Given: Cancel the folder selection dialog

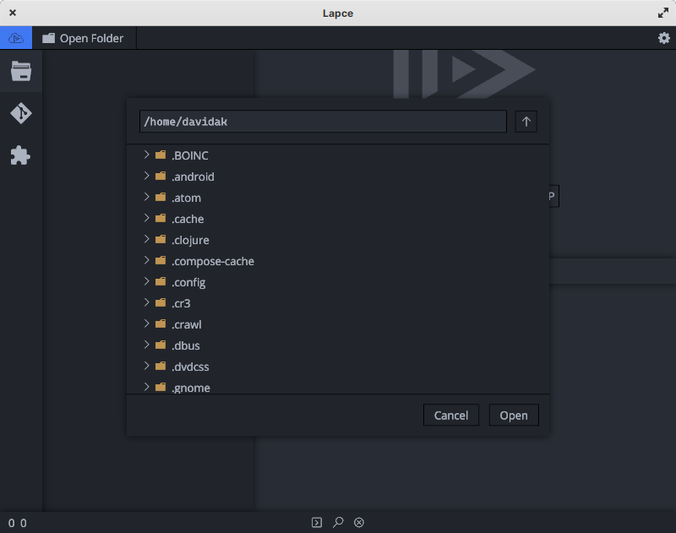Looking at the screenshot, I should (450, 415).
